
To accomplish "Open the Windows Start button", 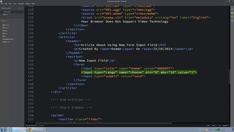I will 3,129.
